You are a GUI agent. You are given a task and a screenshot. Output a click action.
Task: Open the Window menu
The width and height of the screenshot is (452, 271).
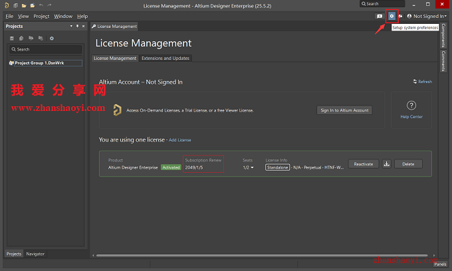63,16
